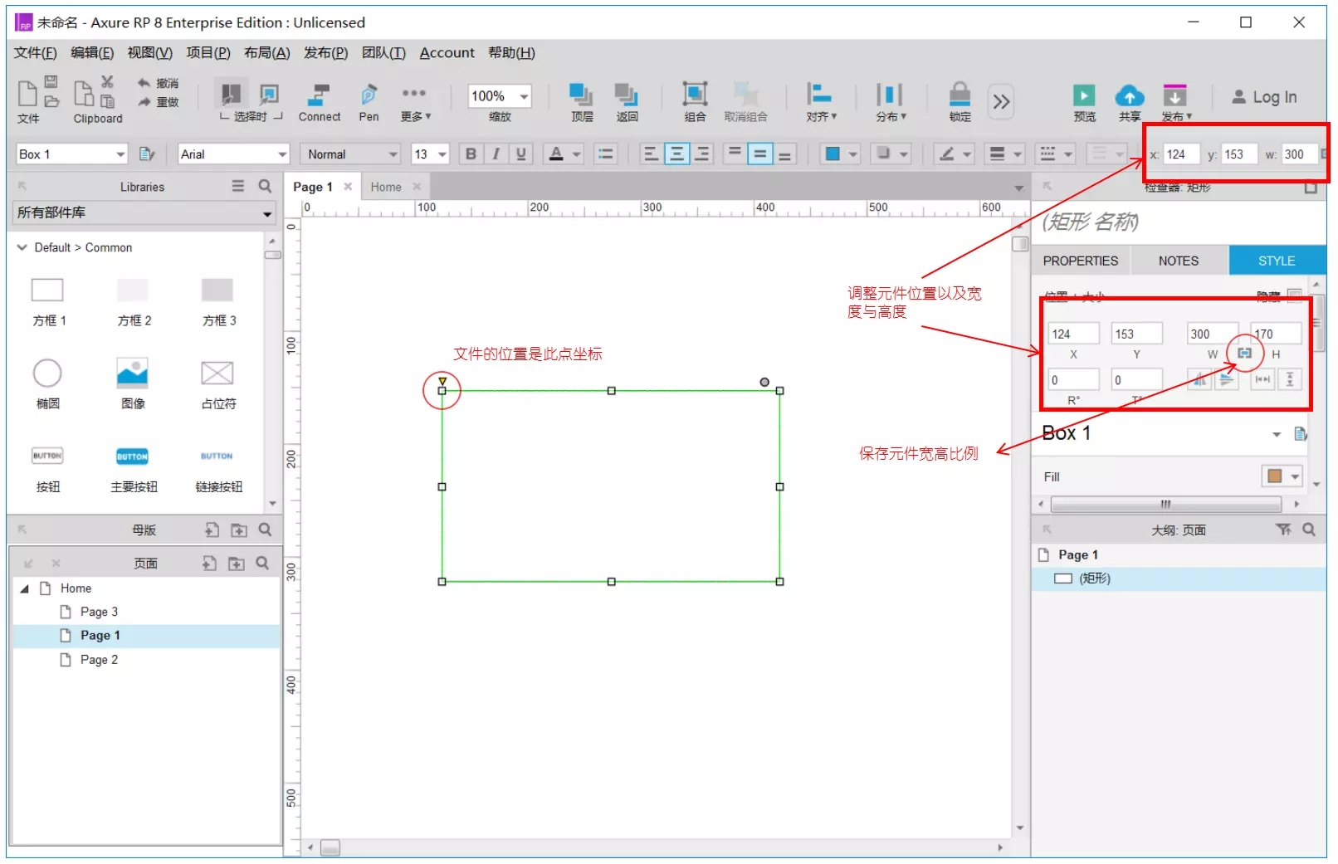The width and height of the screenshot is (1338, 864).
Task: Open the 布局(A) menu
Action: click(x=266, y=53)
